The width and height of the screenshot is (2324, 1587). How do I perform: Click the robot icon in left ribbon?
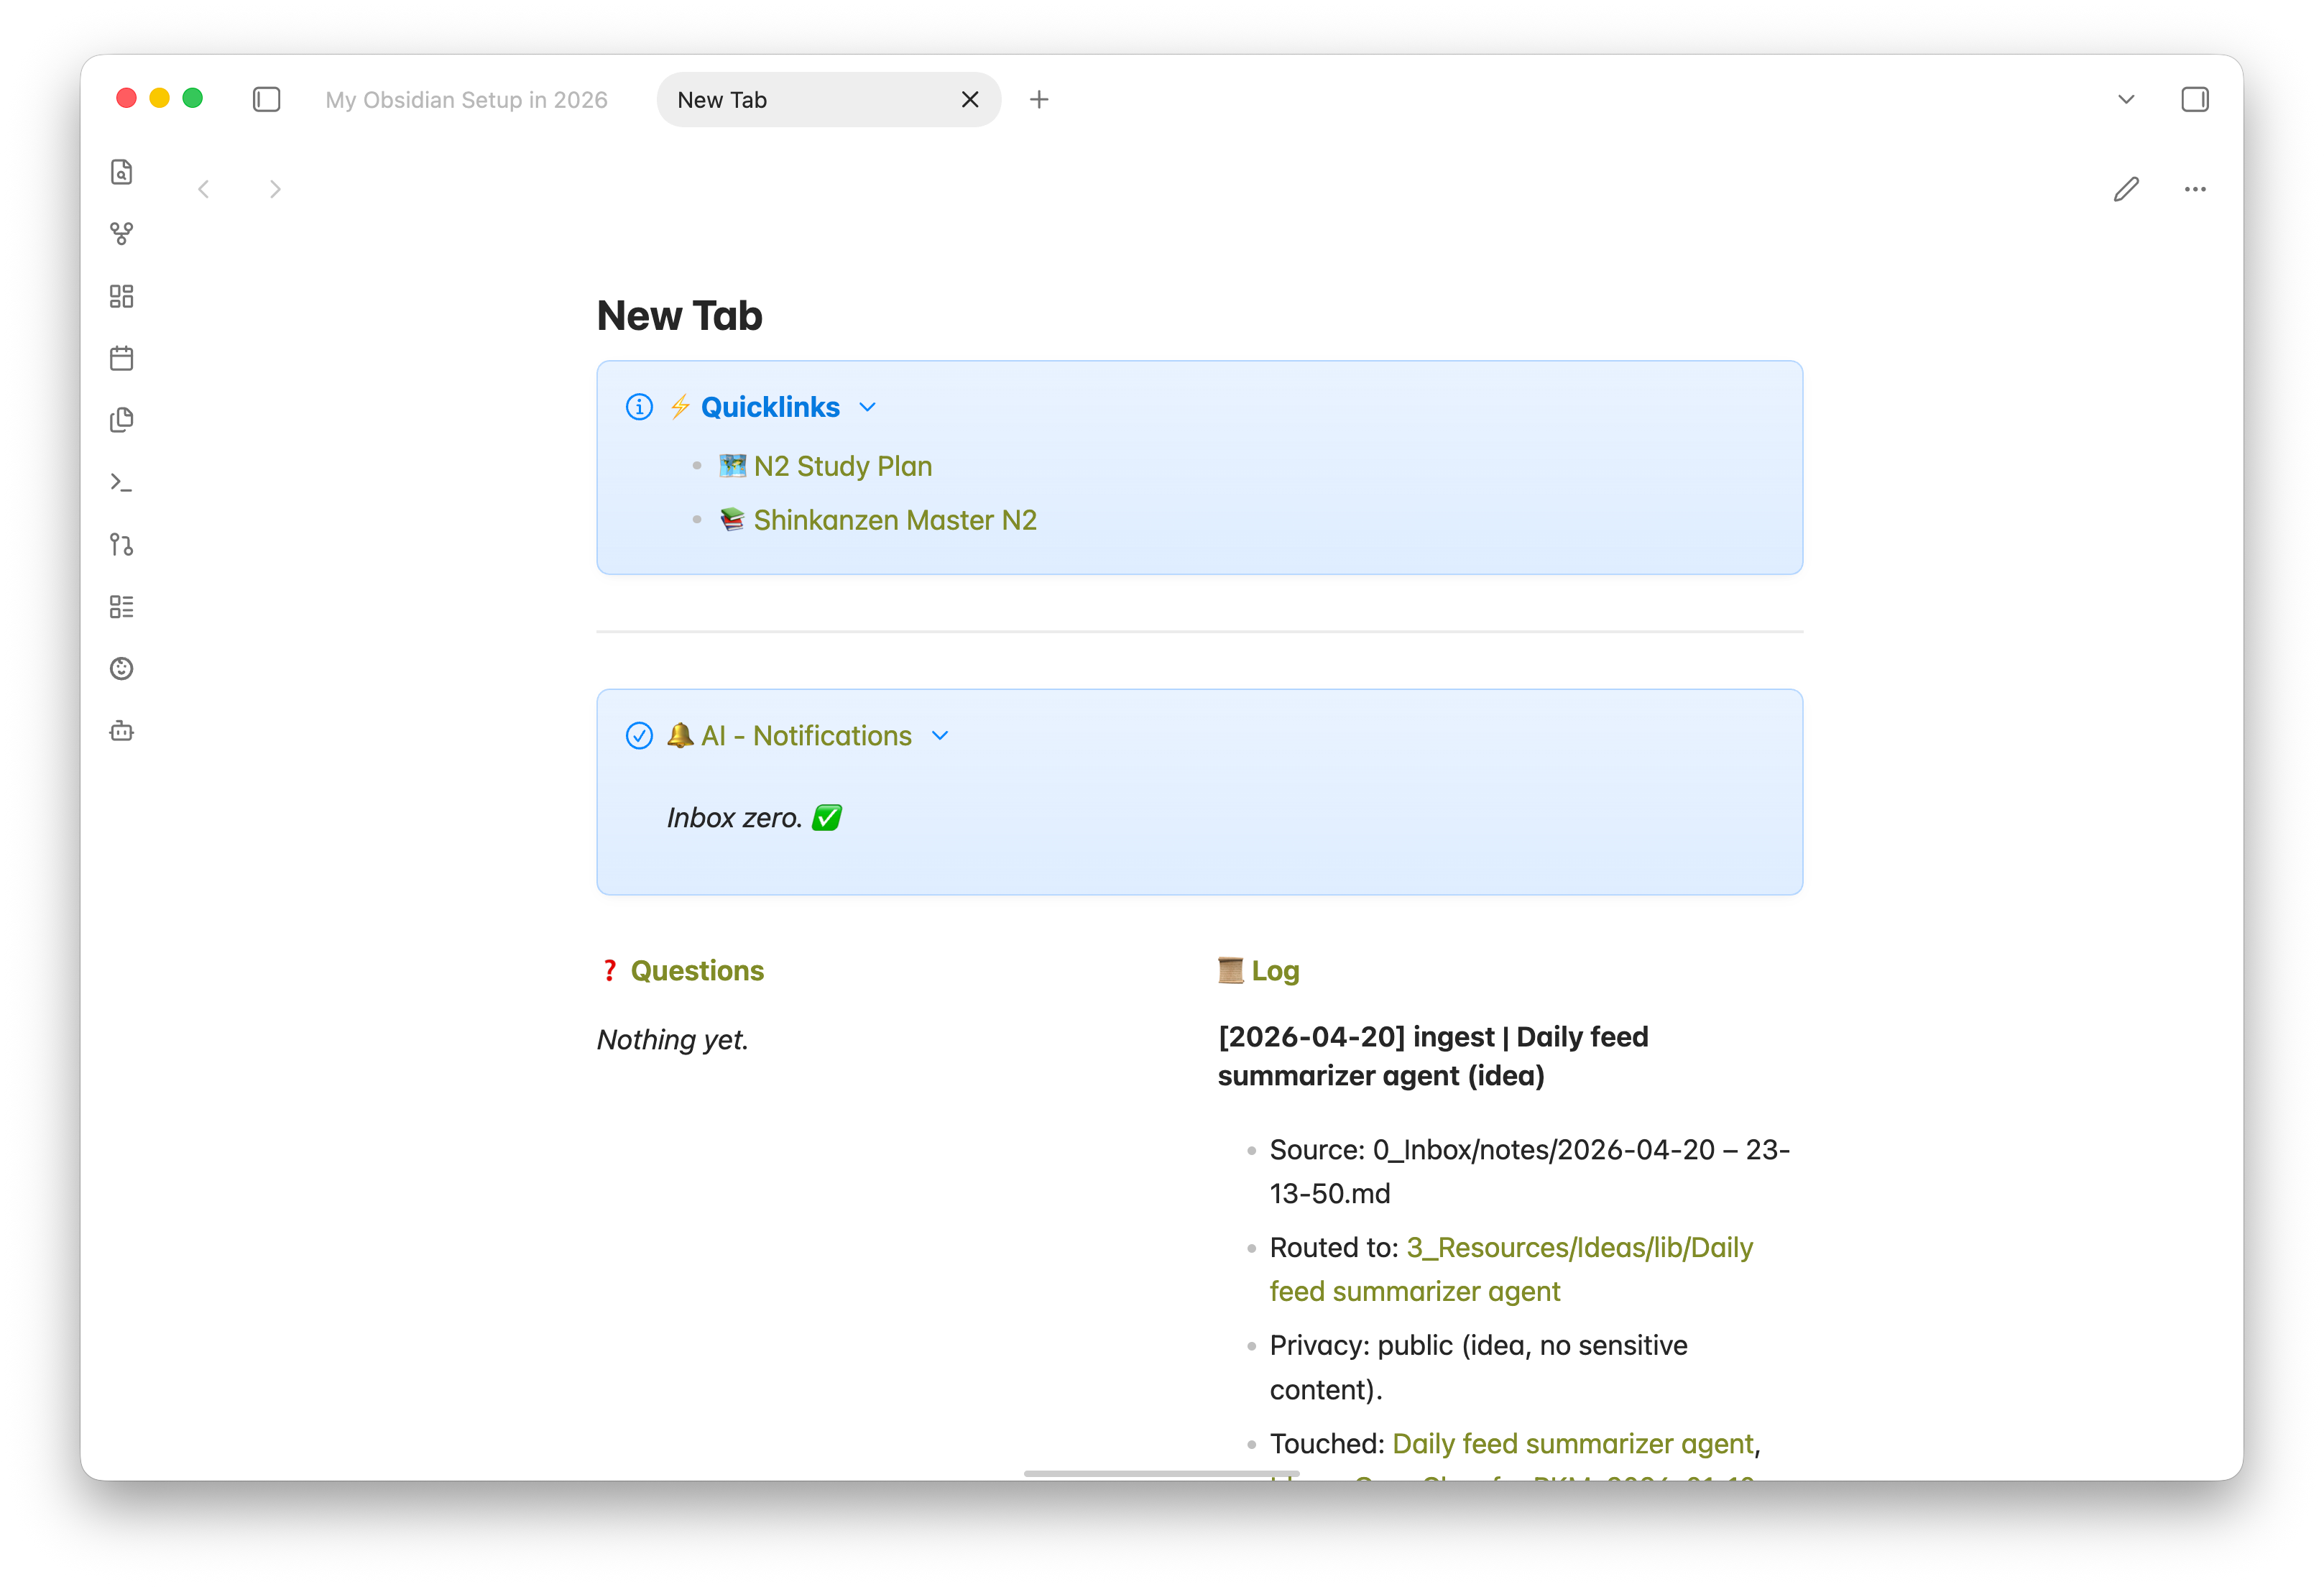pyautogui.click(x=121, y=731)
